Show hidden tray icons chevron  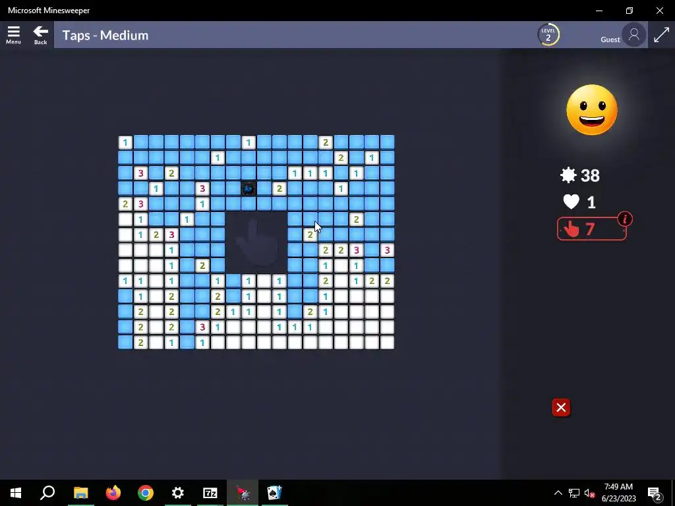[558, 493]
